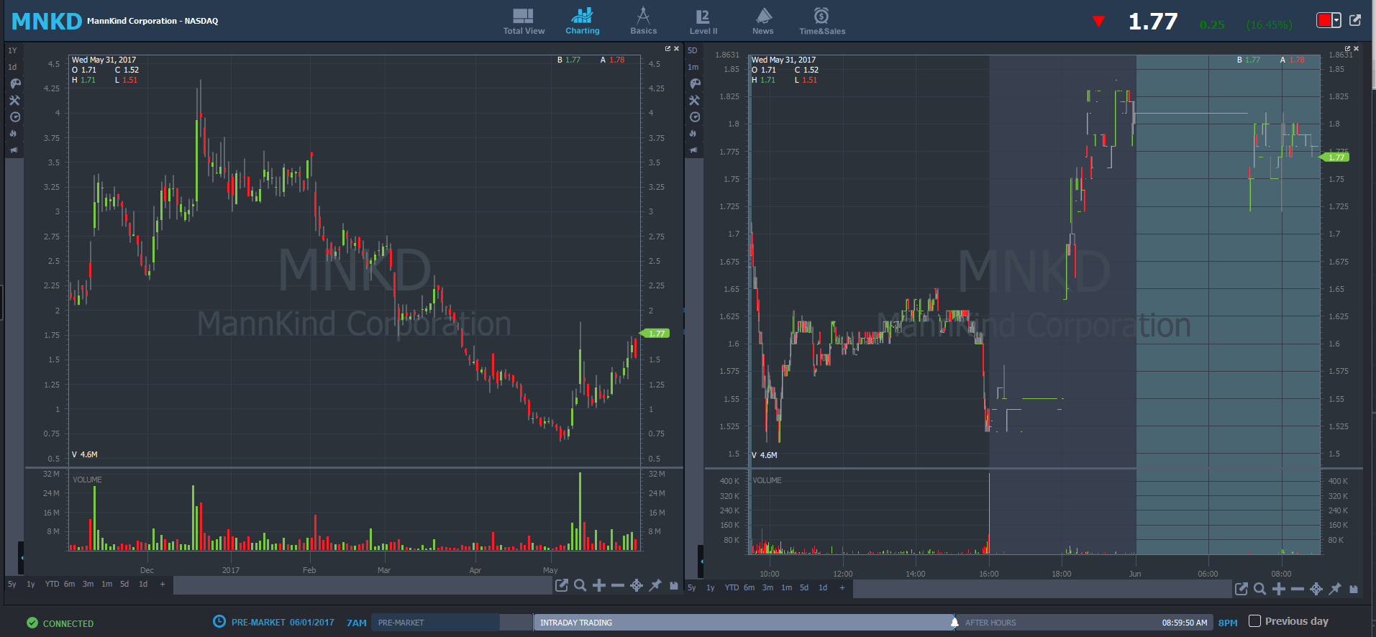The width and height of the screenshot is (1376, 637).
Task: Zoom out on the left chart
Action: click(618, 586)
